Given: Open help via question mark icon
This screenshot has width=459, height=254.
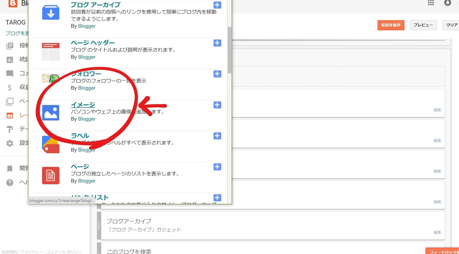Looking at the screenshot, I should pos(10,182).
